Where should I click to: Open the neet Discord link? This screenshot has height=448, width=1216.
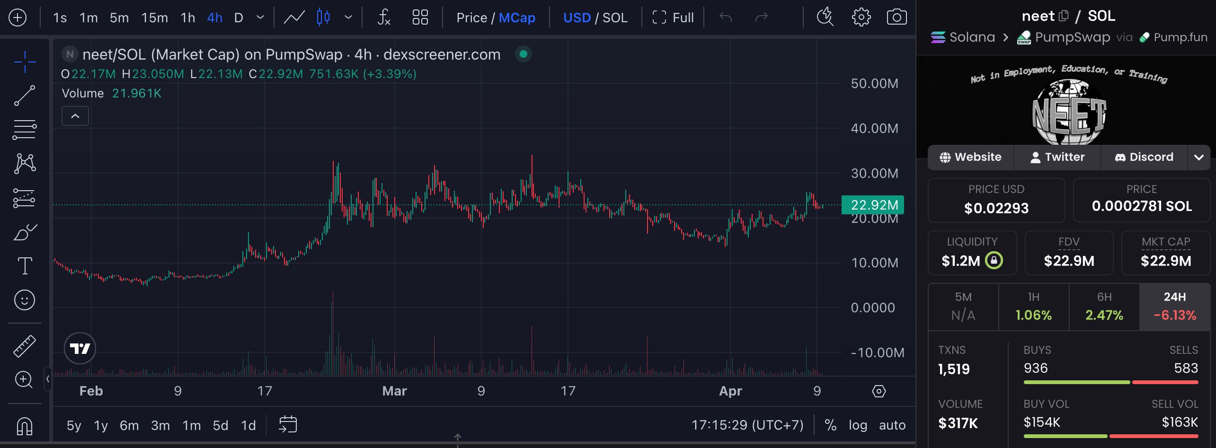(1144, 157)
